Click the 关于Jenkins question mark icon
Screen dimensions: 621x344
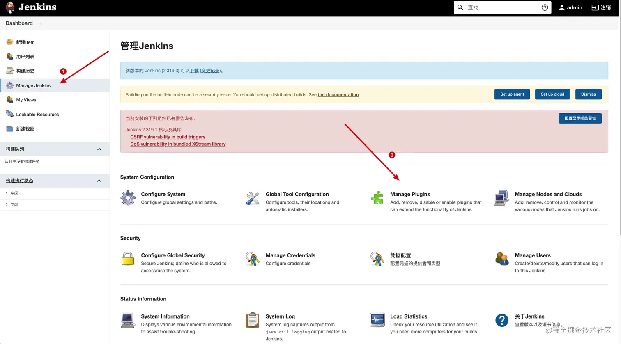pyautogui.click(x=501, y=320)
